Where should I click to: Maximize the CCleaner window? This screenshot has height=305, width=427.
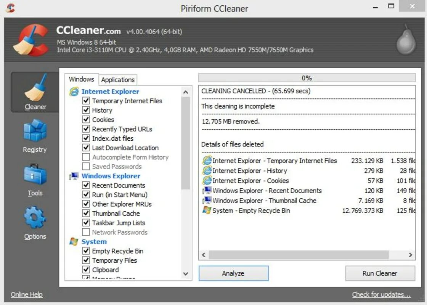click(x=391, y=6)
